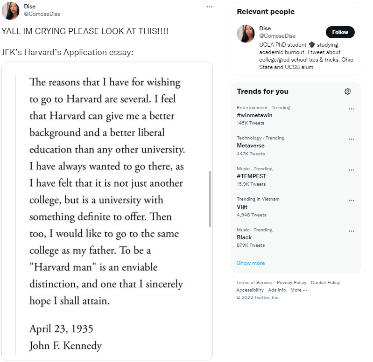This screenshot has height=362, width=373.
Task: Open the Privacy Policy link
Action: point(291,283)
